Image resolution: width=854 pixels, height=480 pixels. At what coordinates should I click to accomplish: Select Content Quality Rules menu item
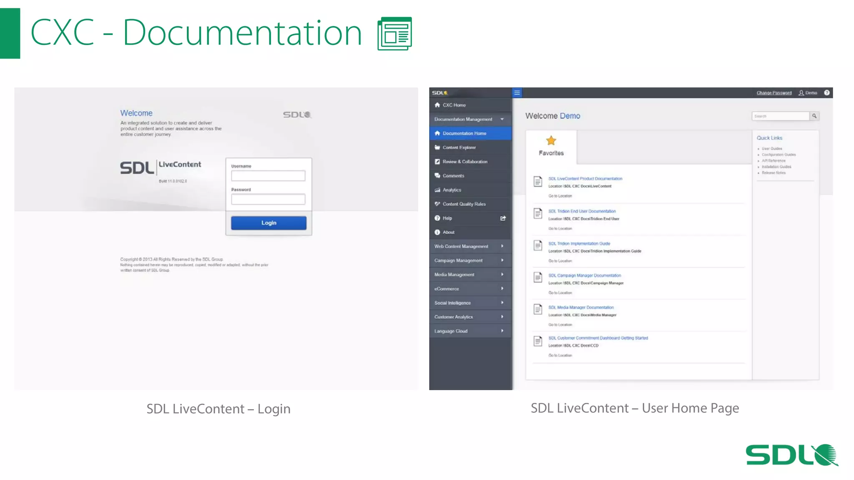(x=470, y=204)
